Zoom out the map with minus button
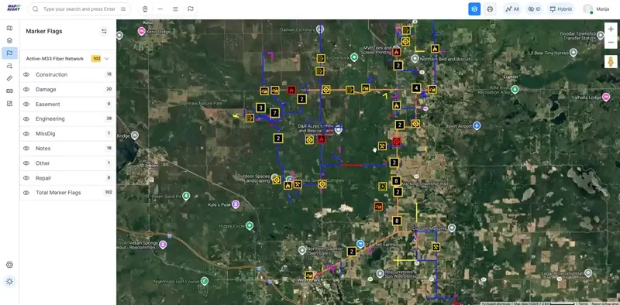620x305 pixels. pos(611,42)
